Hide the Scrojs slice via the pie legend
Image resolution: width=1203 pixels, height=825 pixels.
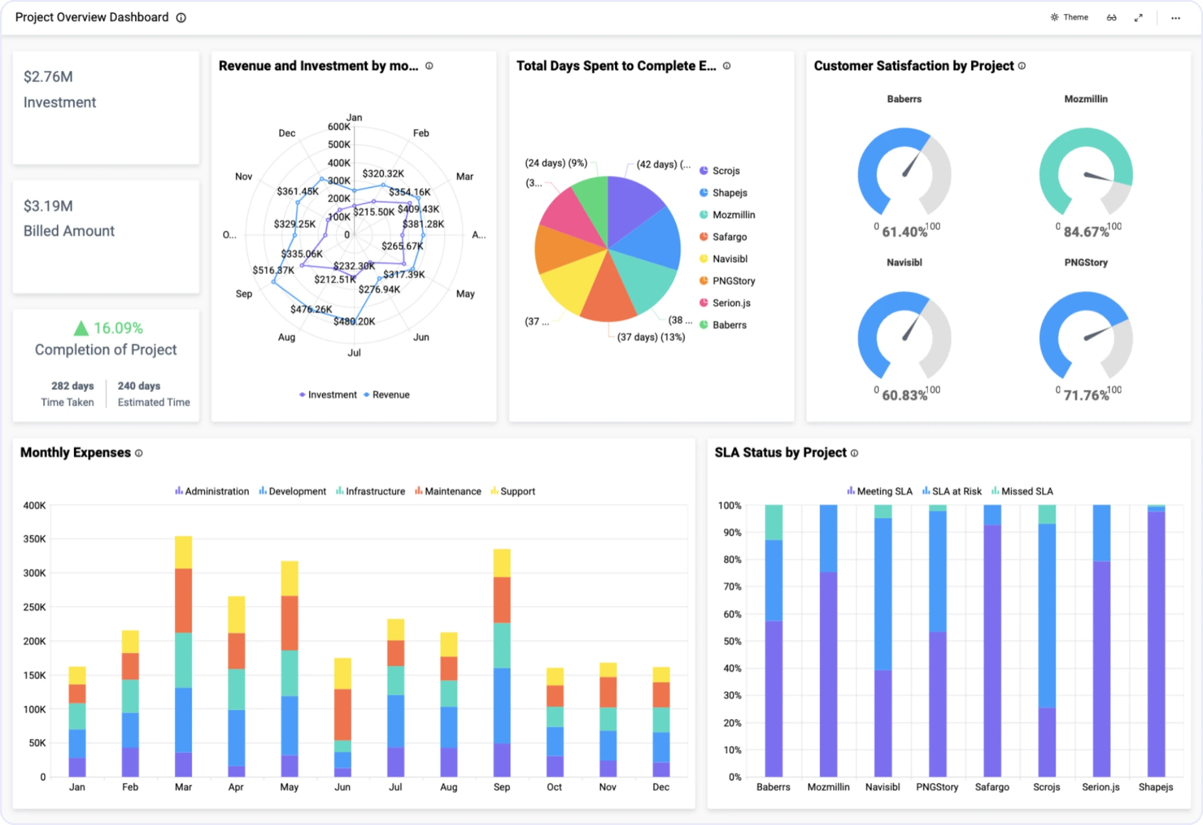[725, 171]
